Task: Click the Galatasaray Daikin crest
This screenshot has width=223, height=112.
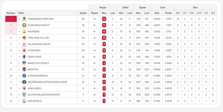Action: 24,44
